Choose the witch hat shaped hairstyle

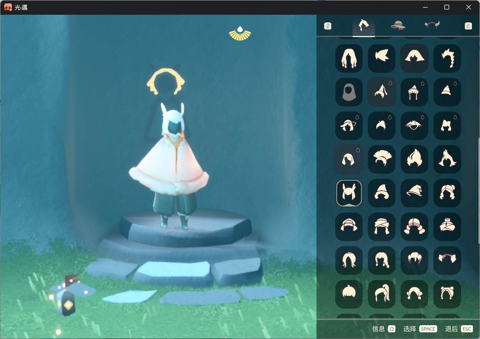[414, 193]
